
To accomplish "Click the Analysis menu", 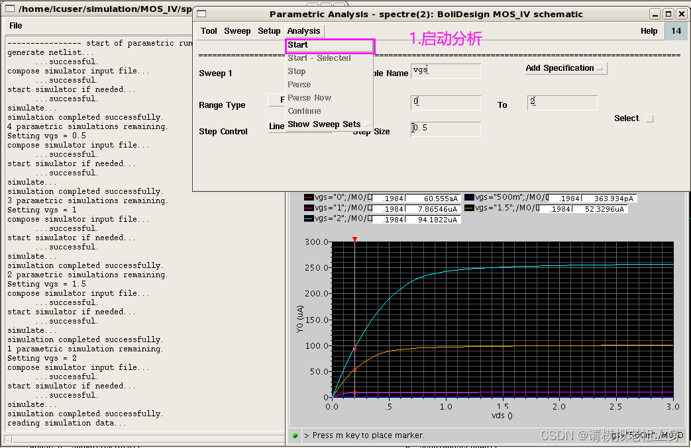I will [x=303, y=31].
